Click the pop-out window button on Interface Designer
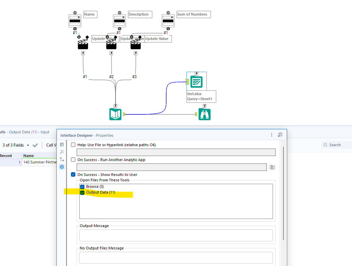Image resolution: width=352 pixels, height=266 pixels. [280, 135]
